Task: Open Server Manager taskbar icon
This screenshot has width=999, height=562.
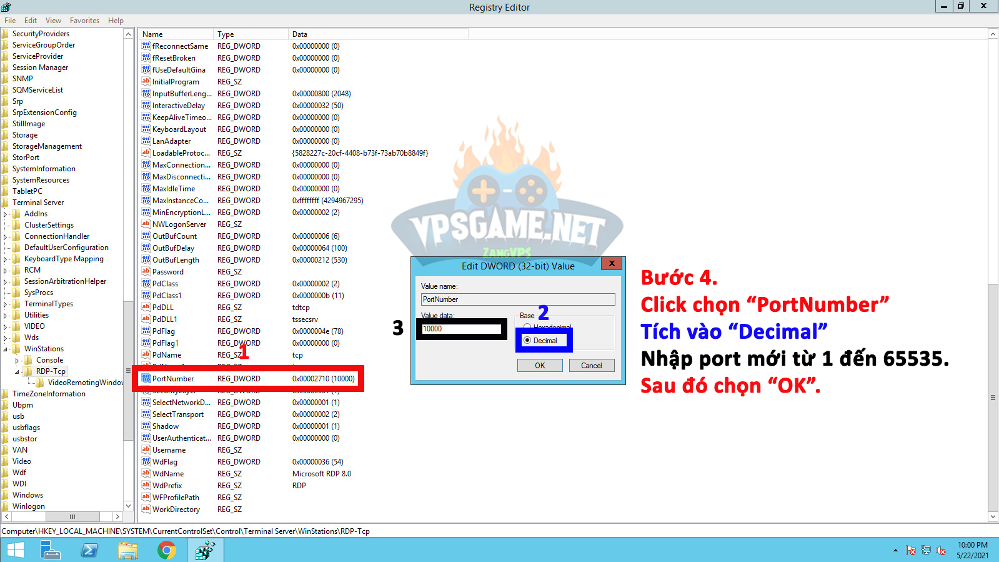Action: pos(50,550)
